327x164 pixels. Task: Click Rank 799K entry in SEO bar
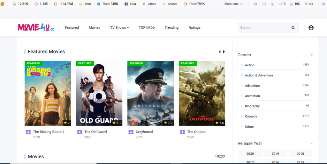coord(194,4)
